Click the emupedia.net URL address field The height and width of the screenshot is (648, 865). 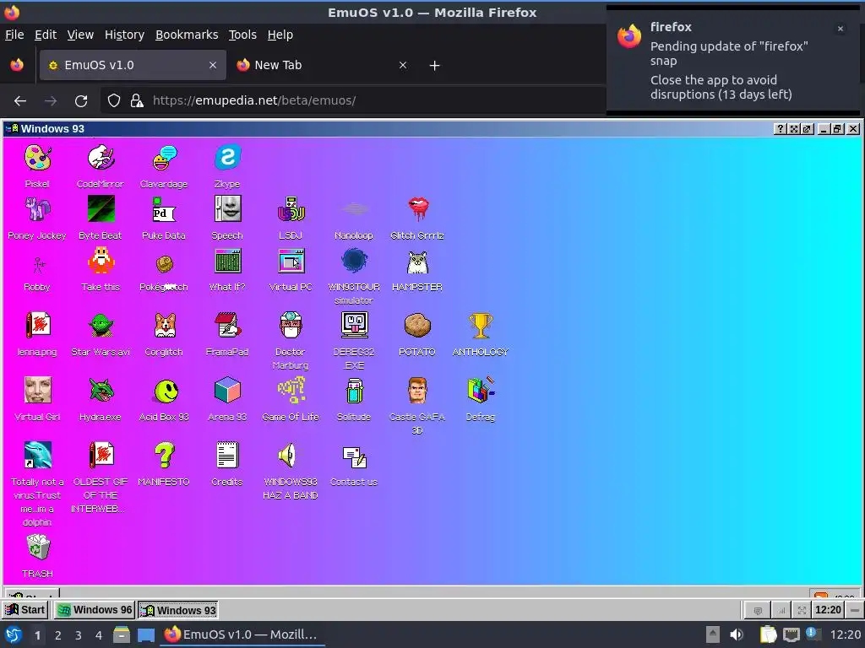353,100
